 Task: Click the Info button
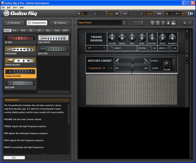pos(14,158)
